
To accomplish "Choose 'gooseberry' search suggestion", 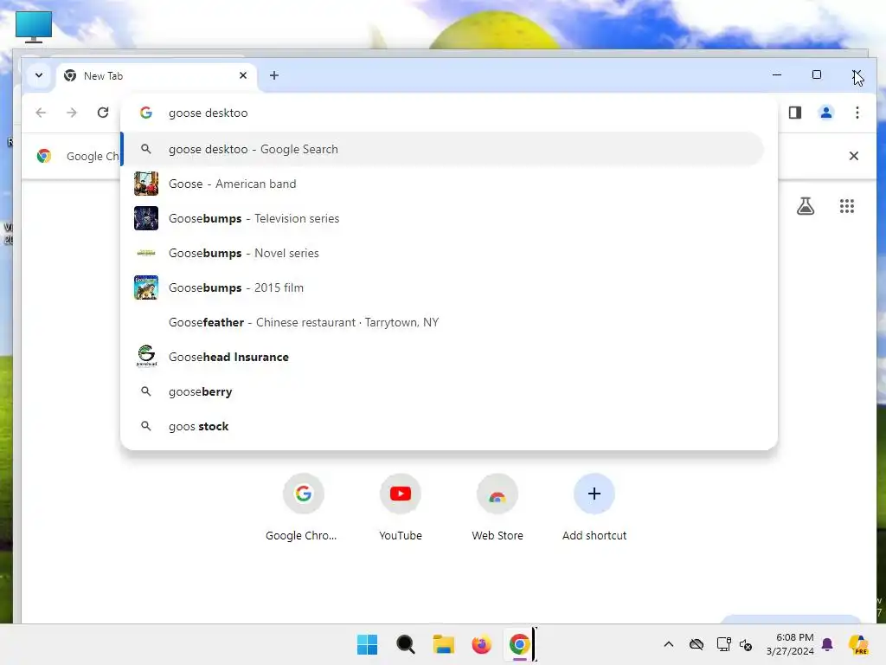I will (442, 391).
